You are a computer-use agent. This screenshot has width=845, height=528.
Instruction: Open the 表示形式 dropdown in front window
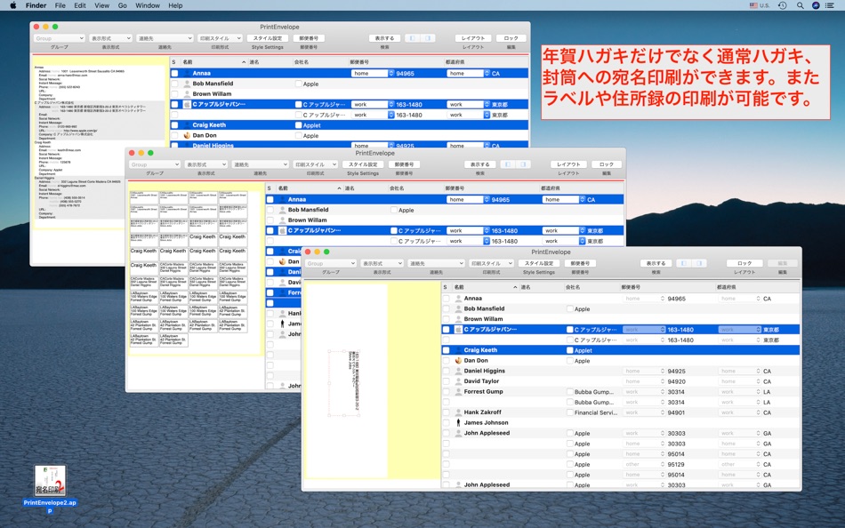[x=382, y=263]
